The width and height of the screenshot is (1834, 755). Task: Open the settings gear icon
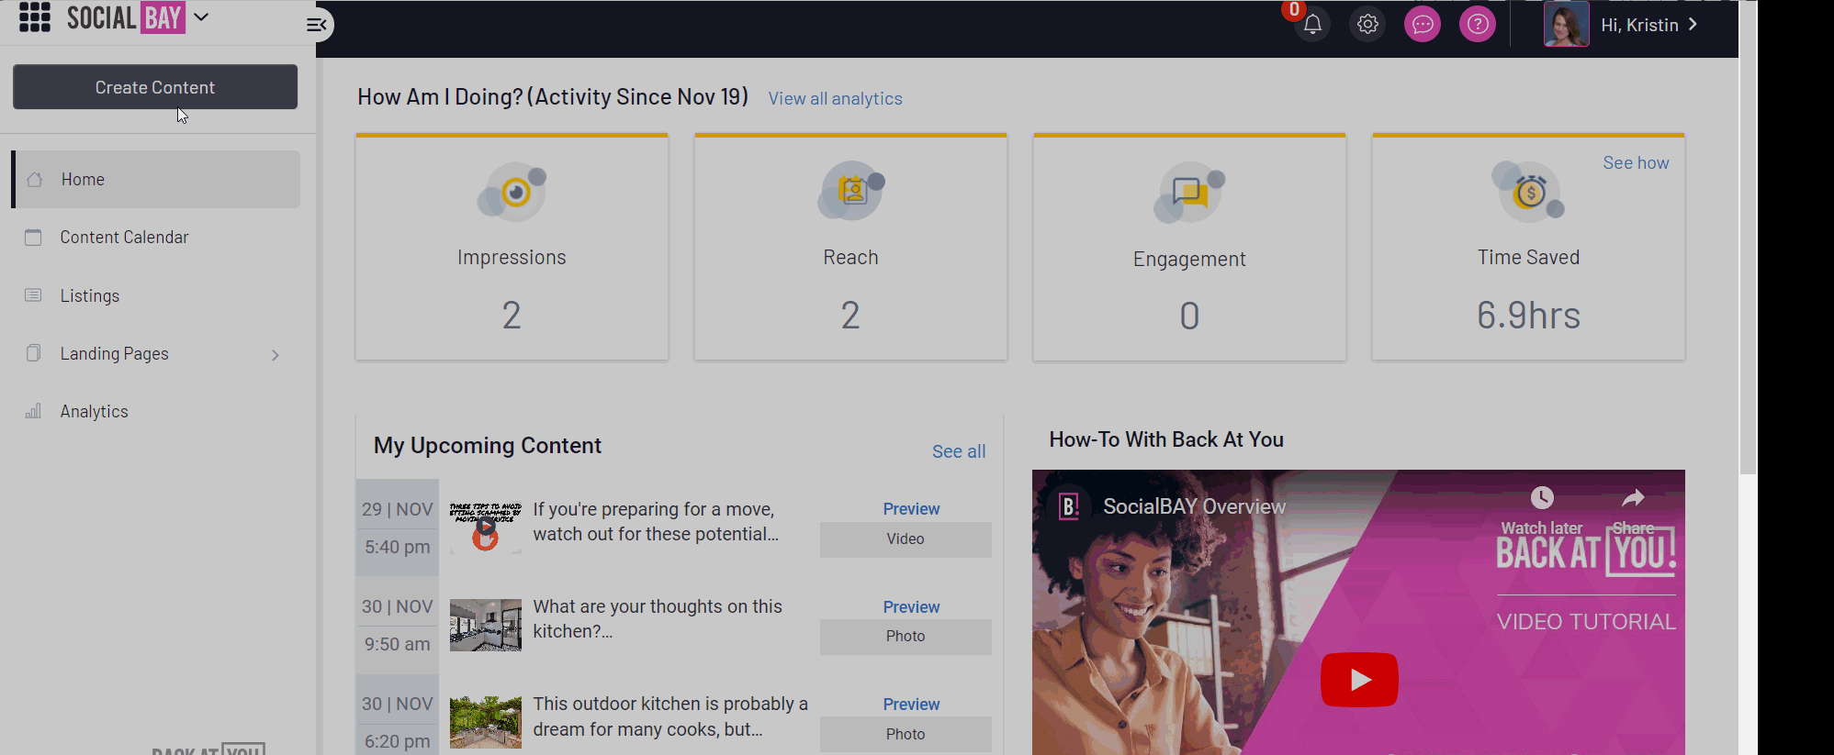pos(1367,25)
